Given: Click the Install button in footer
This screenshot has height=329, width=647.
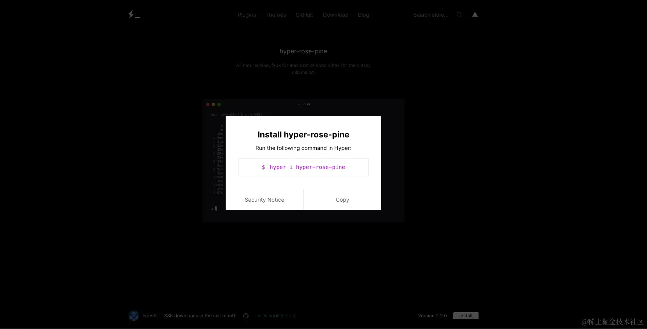Looking at the screenshot, I should pyautogui.click(x=466, y=316).
